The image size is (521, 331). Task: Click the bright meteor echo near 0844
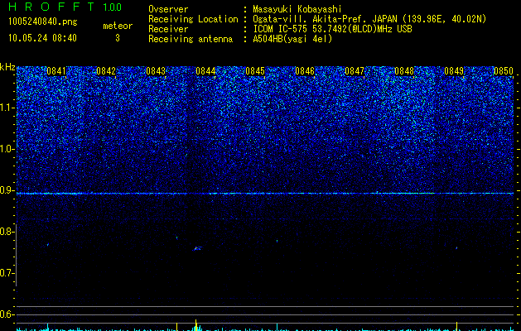click(196, 248)
